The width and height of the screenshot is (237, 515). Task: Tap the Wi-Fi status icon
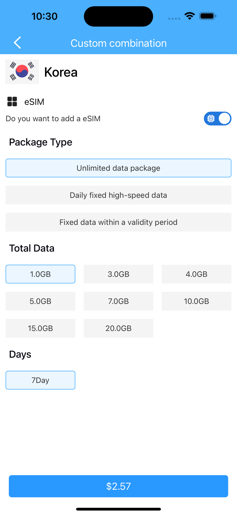189,16
